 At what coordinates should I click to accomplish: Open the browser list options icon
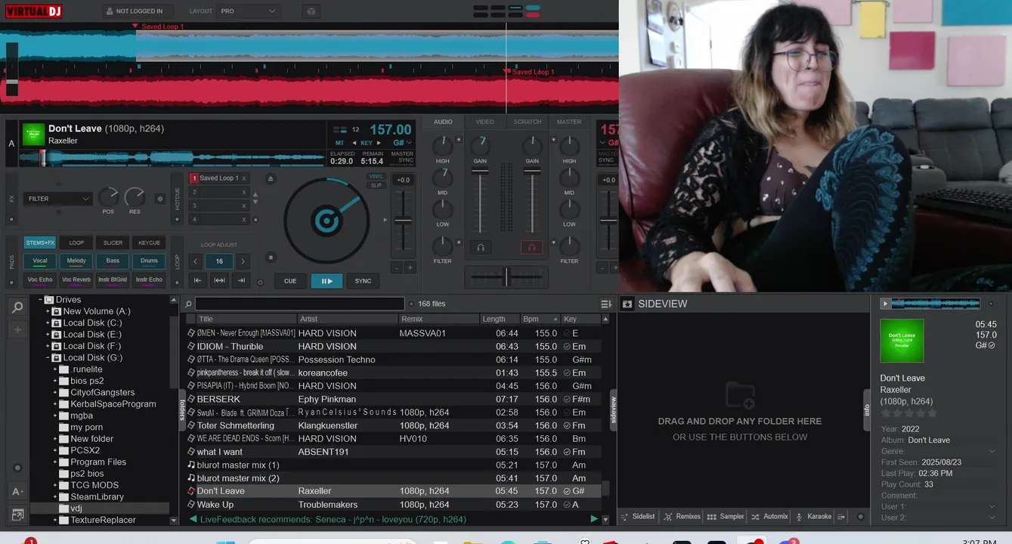pyautogui.click(x=606, y=304)
